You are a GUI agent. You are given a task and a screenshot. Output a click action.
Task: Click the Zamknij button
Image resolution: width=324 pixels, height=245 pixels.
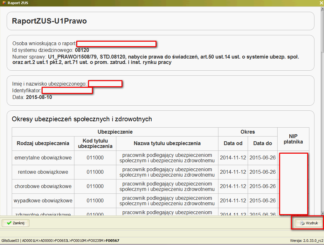click(x=16, y=223)
